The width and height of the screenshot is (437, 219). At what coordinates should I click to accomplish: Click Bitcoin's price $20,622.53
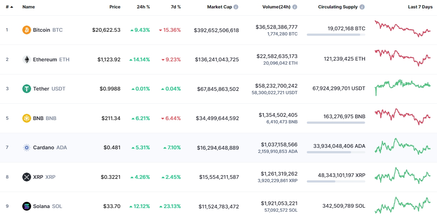click(x=106, y=30)
